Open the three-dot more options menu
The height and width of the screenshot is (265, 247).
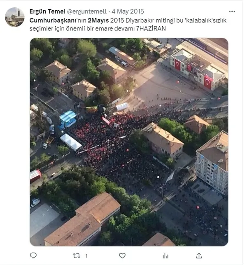point(232,12)
